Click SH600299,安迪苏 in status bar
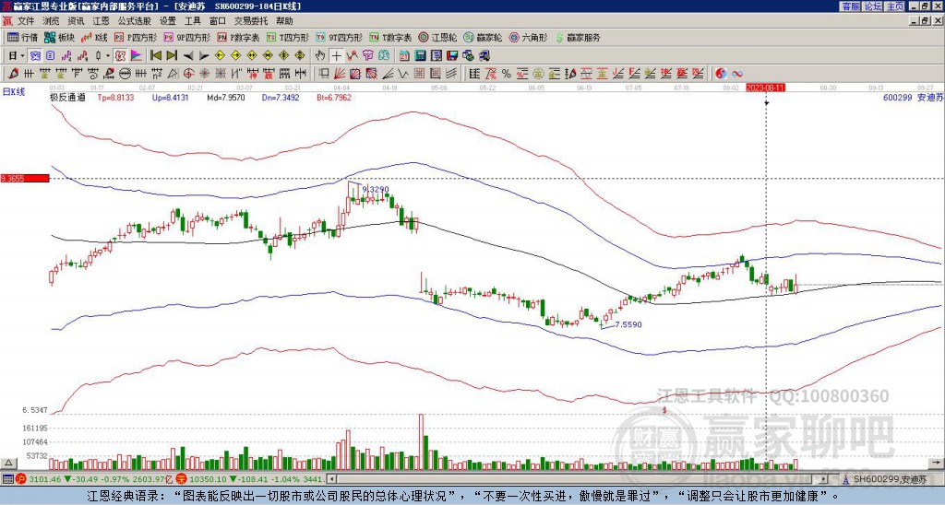Image resolution: width=945 pixels, height=505 pixels. click(891, 479)
